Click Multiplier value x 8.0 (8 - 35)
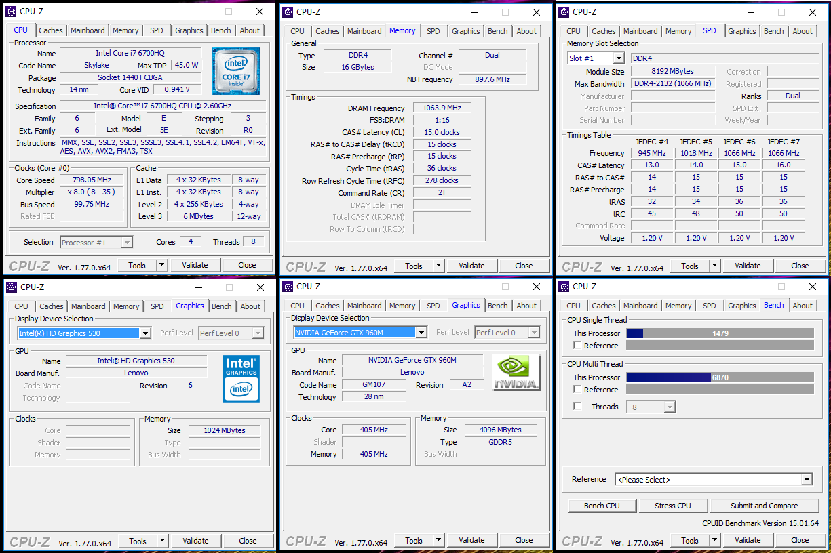 tap(92, 192)
